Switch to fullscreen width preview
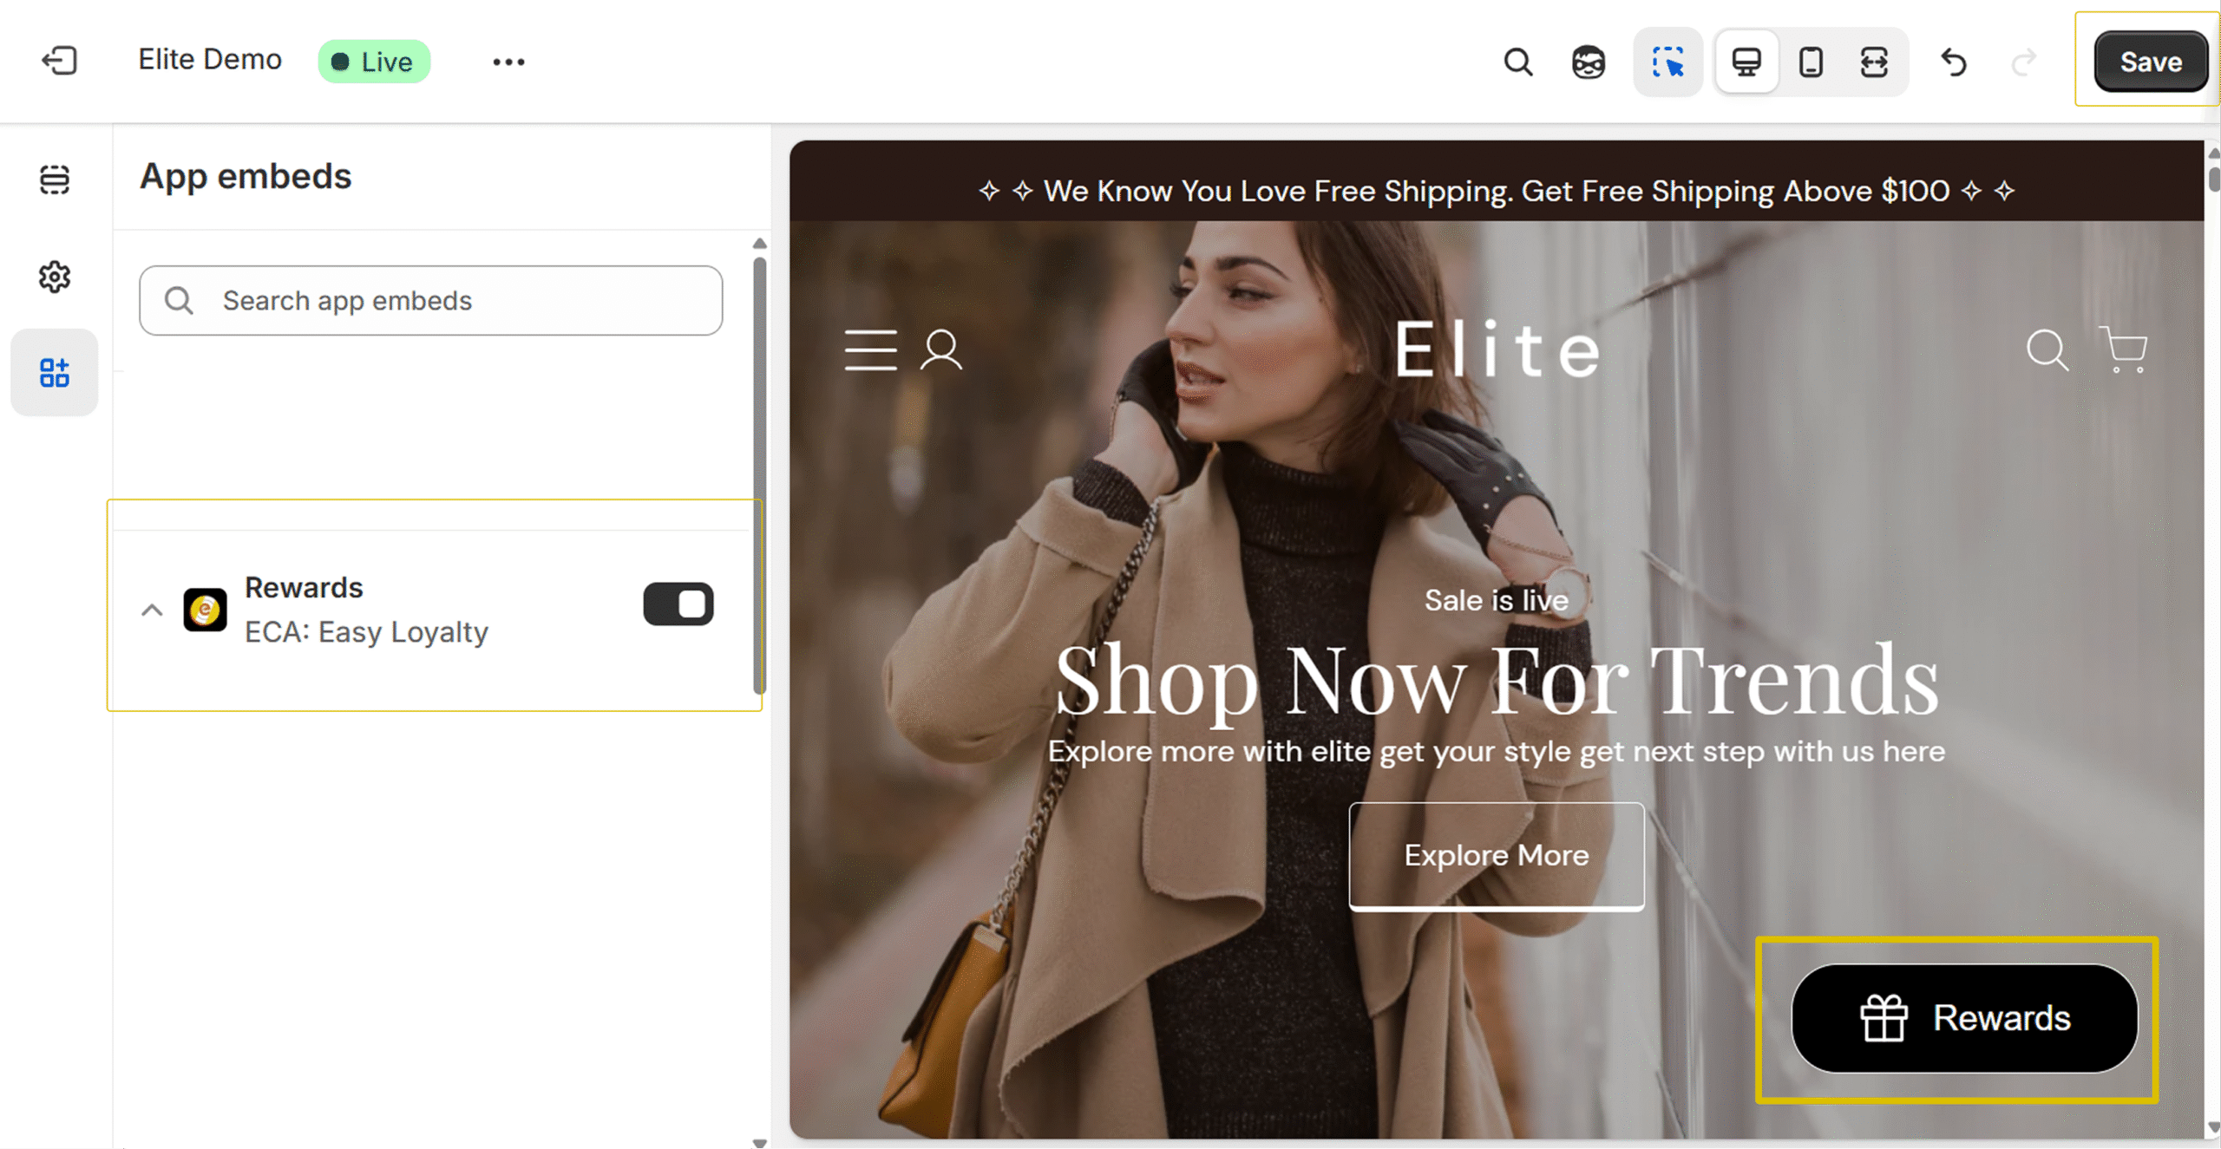Image resolution: width=2221 pixels, height=1149 pixels. tap(1874, 62)
